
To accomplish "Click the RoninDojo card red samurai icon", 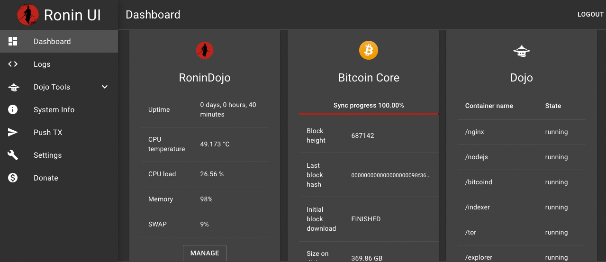I will 205,50.
